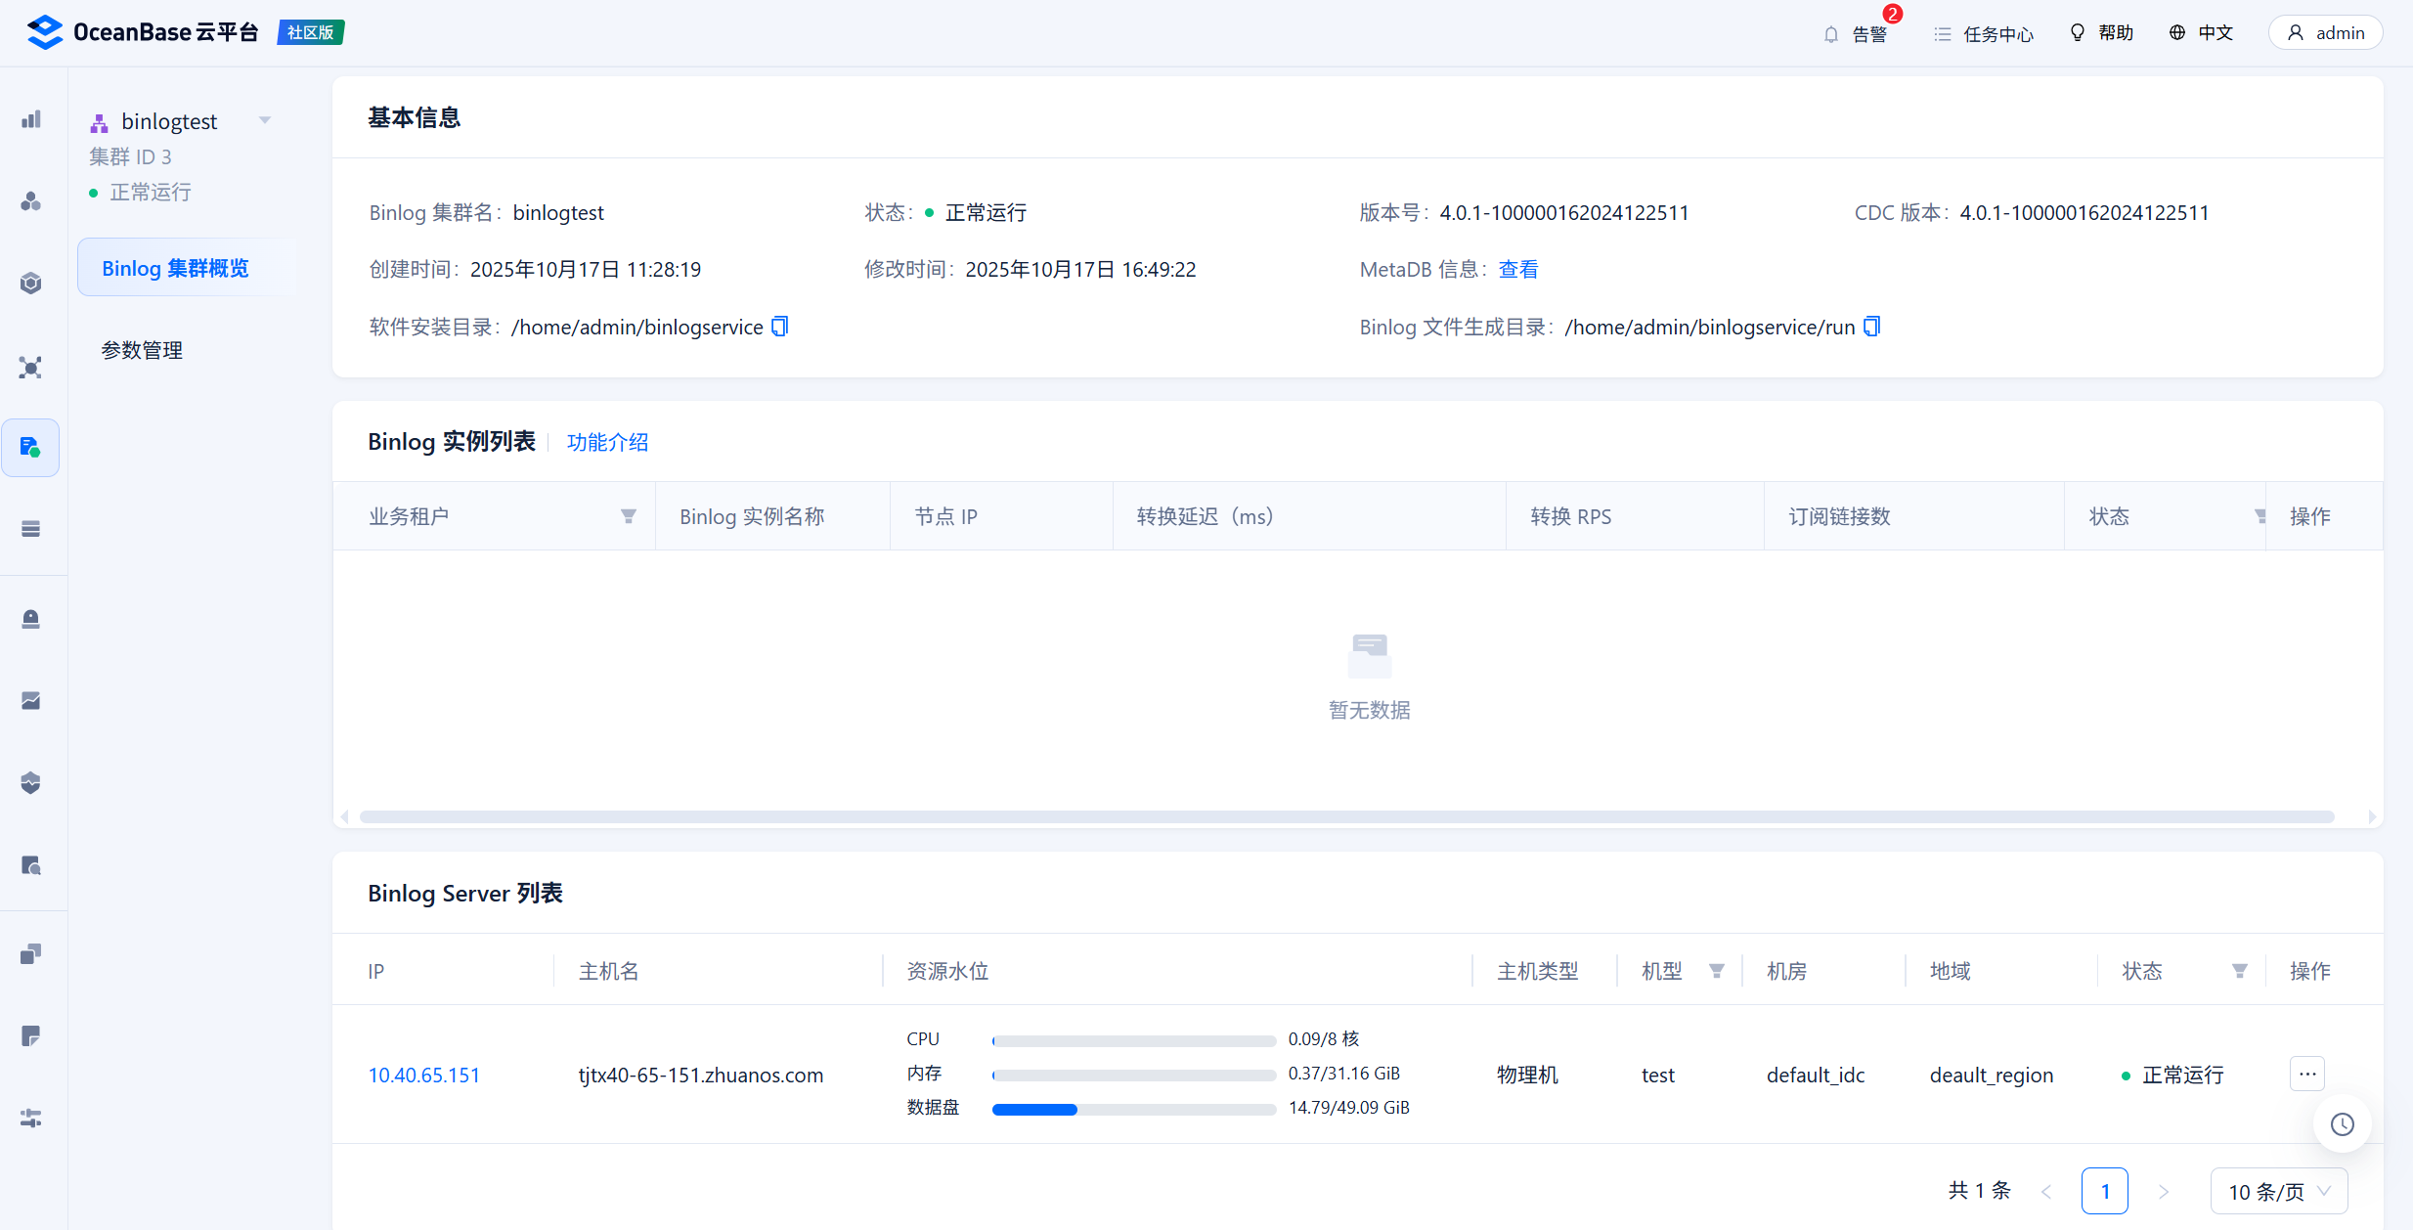Copy the Binlog file generation directory path
Viewport: 2413px width, 1230px height.
(x=1871, y=327)
